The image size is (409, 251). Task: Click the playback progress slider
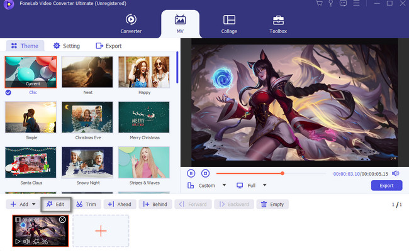(271, 173)
